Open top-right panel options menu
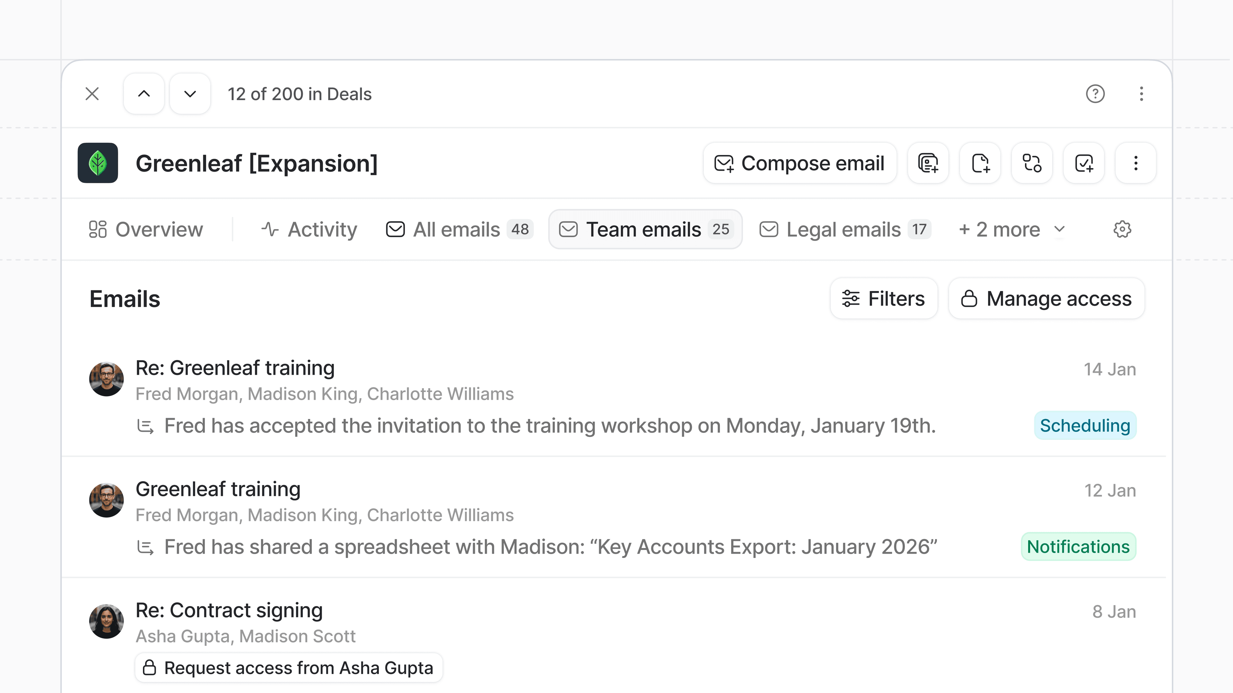Viewport: 1233px width, 693px height. point(1141,94)
